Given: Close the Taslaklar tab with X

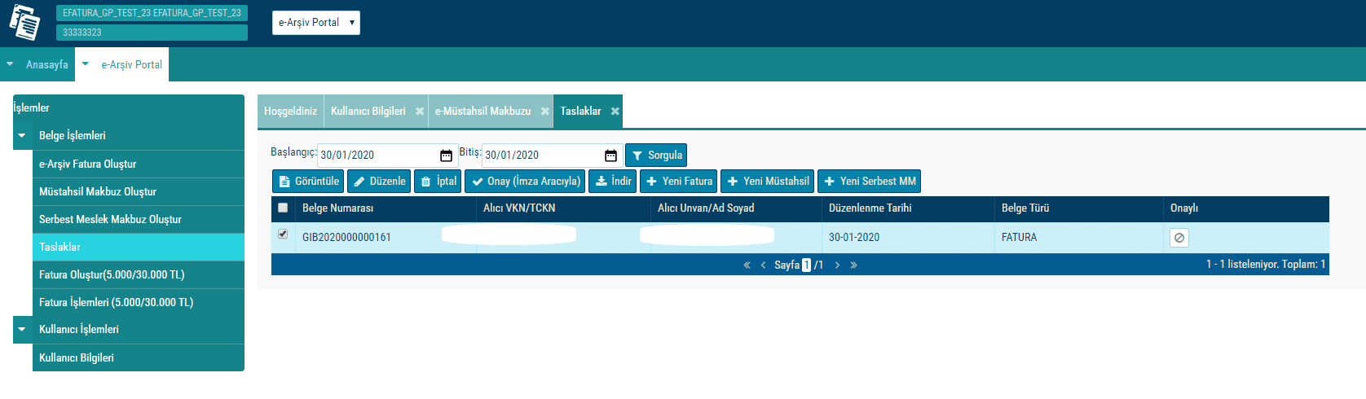Looking at the screenshot, I should 615,112.
